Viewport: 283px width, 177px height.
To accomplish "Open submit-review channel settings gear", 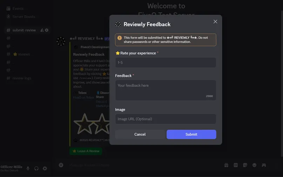I will [x=47, y=30].
